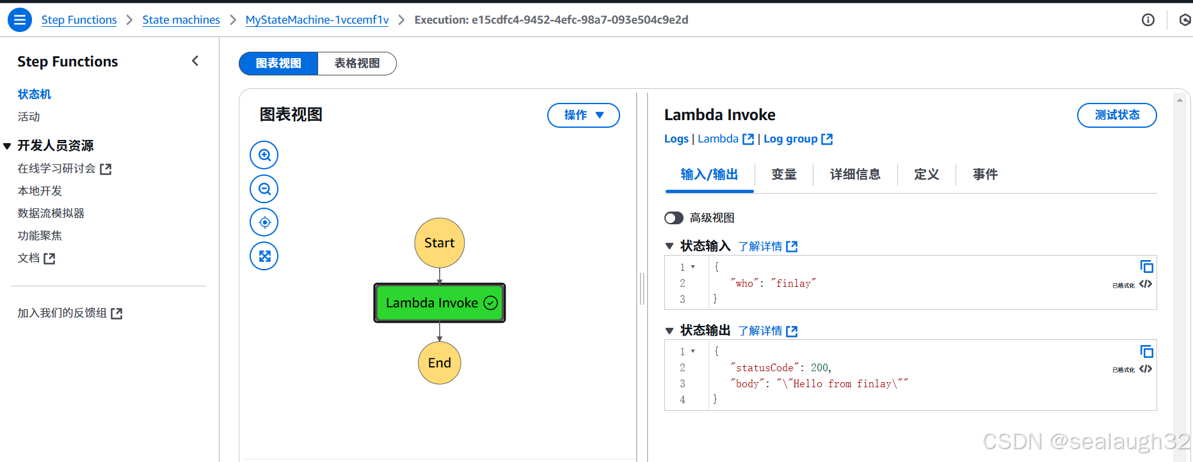This screenshot has height=462, width=1193.
Task: Select the Start node in graph
Action: click(440, 243)
